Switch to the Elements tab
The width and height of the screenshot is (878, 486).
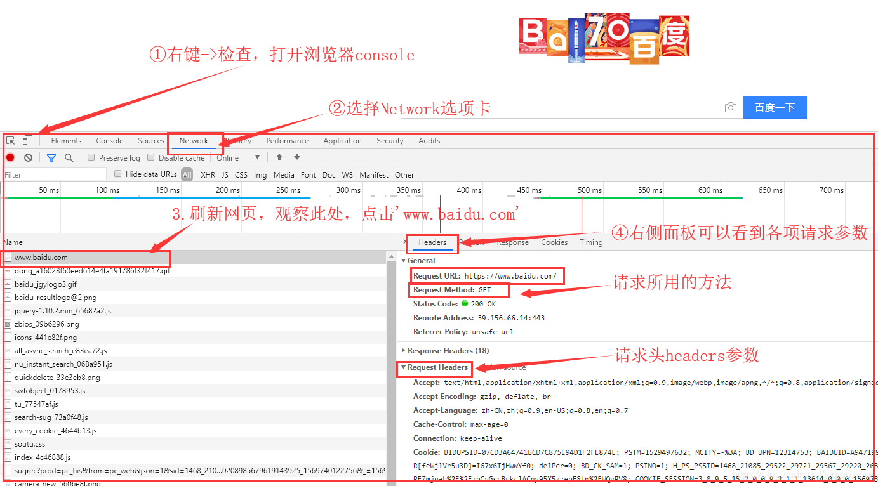[x=66, y=141]
